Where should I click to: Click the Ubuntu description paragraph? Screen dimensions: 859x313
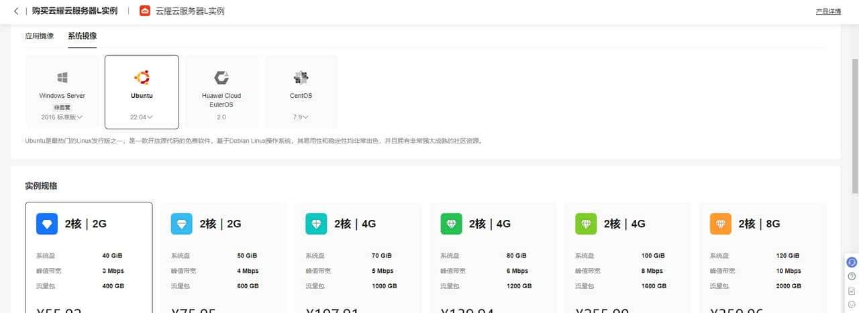[x=254, y=141]
